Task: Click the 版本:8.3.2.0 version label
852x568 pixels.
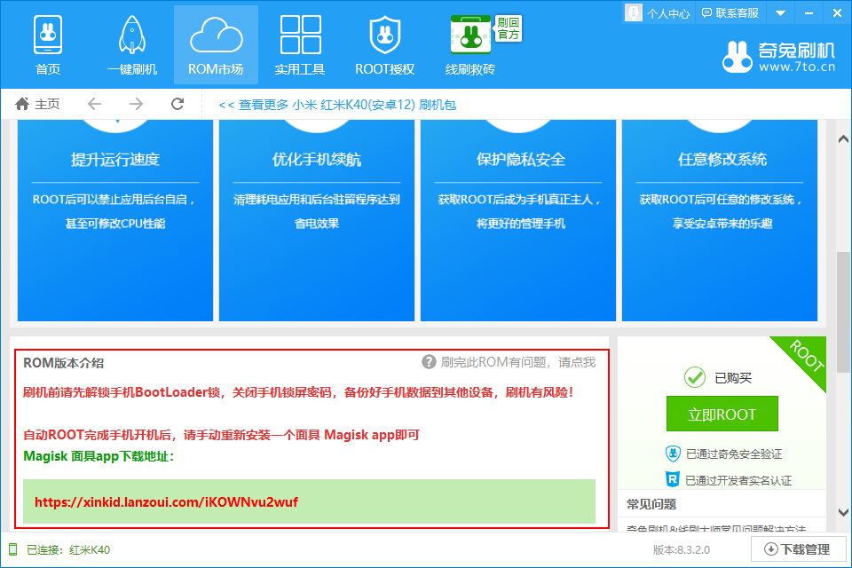Action: tap(682, 550)
